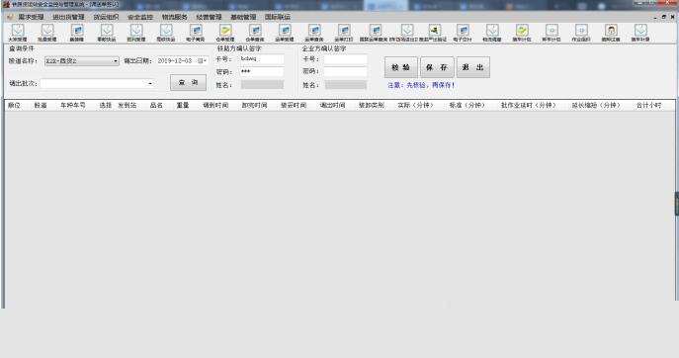Open the 国际联运 menu
The height and width of the screenshot is (358, 679).
(277, 17)
